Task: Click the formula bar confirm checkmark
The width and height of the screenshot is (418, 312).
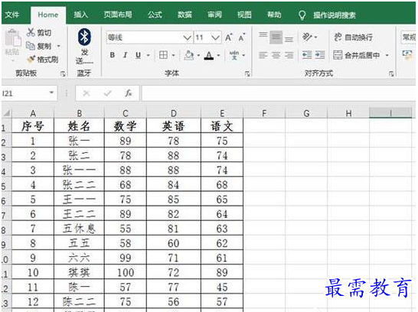Action: (107, 93)
